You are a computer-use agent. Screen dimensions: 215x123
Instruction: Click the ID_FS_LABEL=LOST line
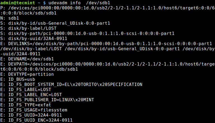[x=29, y=89]
